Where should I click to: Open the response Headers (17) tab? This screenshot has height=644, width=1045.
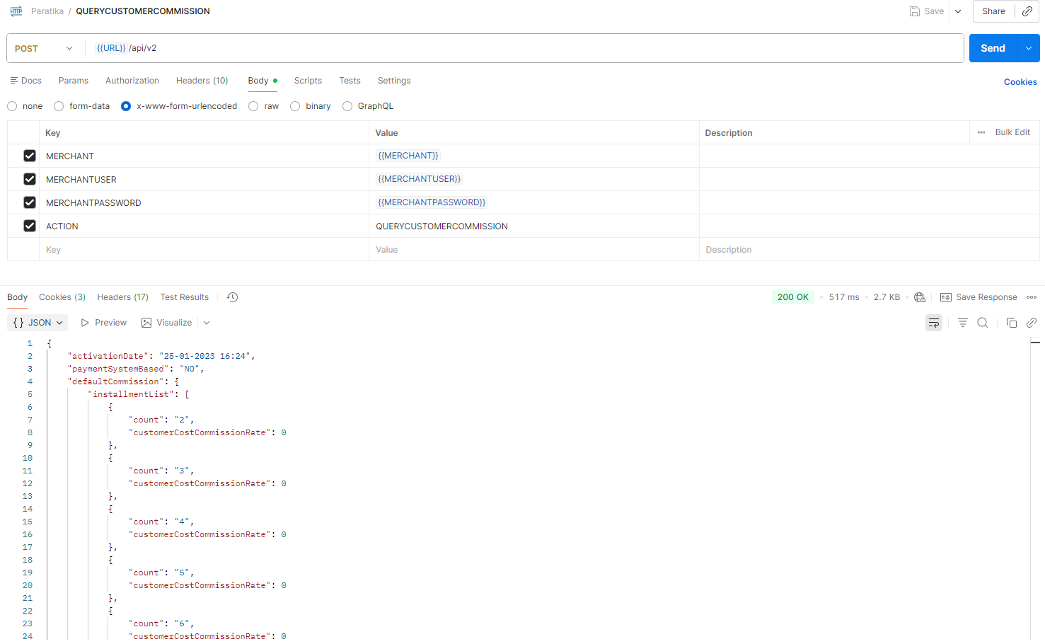pyautogui.click(x=122, y=297)
